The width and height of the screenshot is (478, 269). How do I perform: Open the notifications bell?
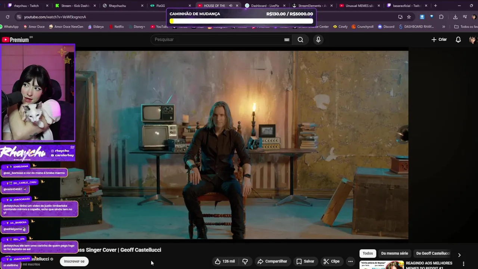pyautogui.click(x=458, y=40)
